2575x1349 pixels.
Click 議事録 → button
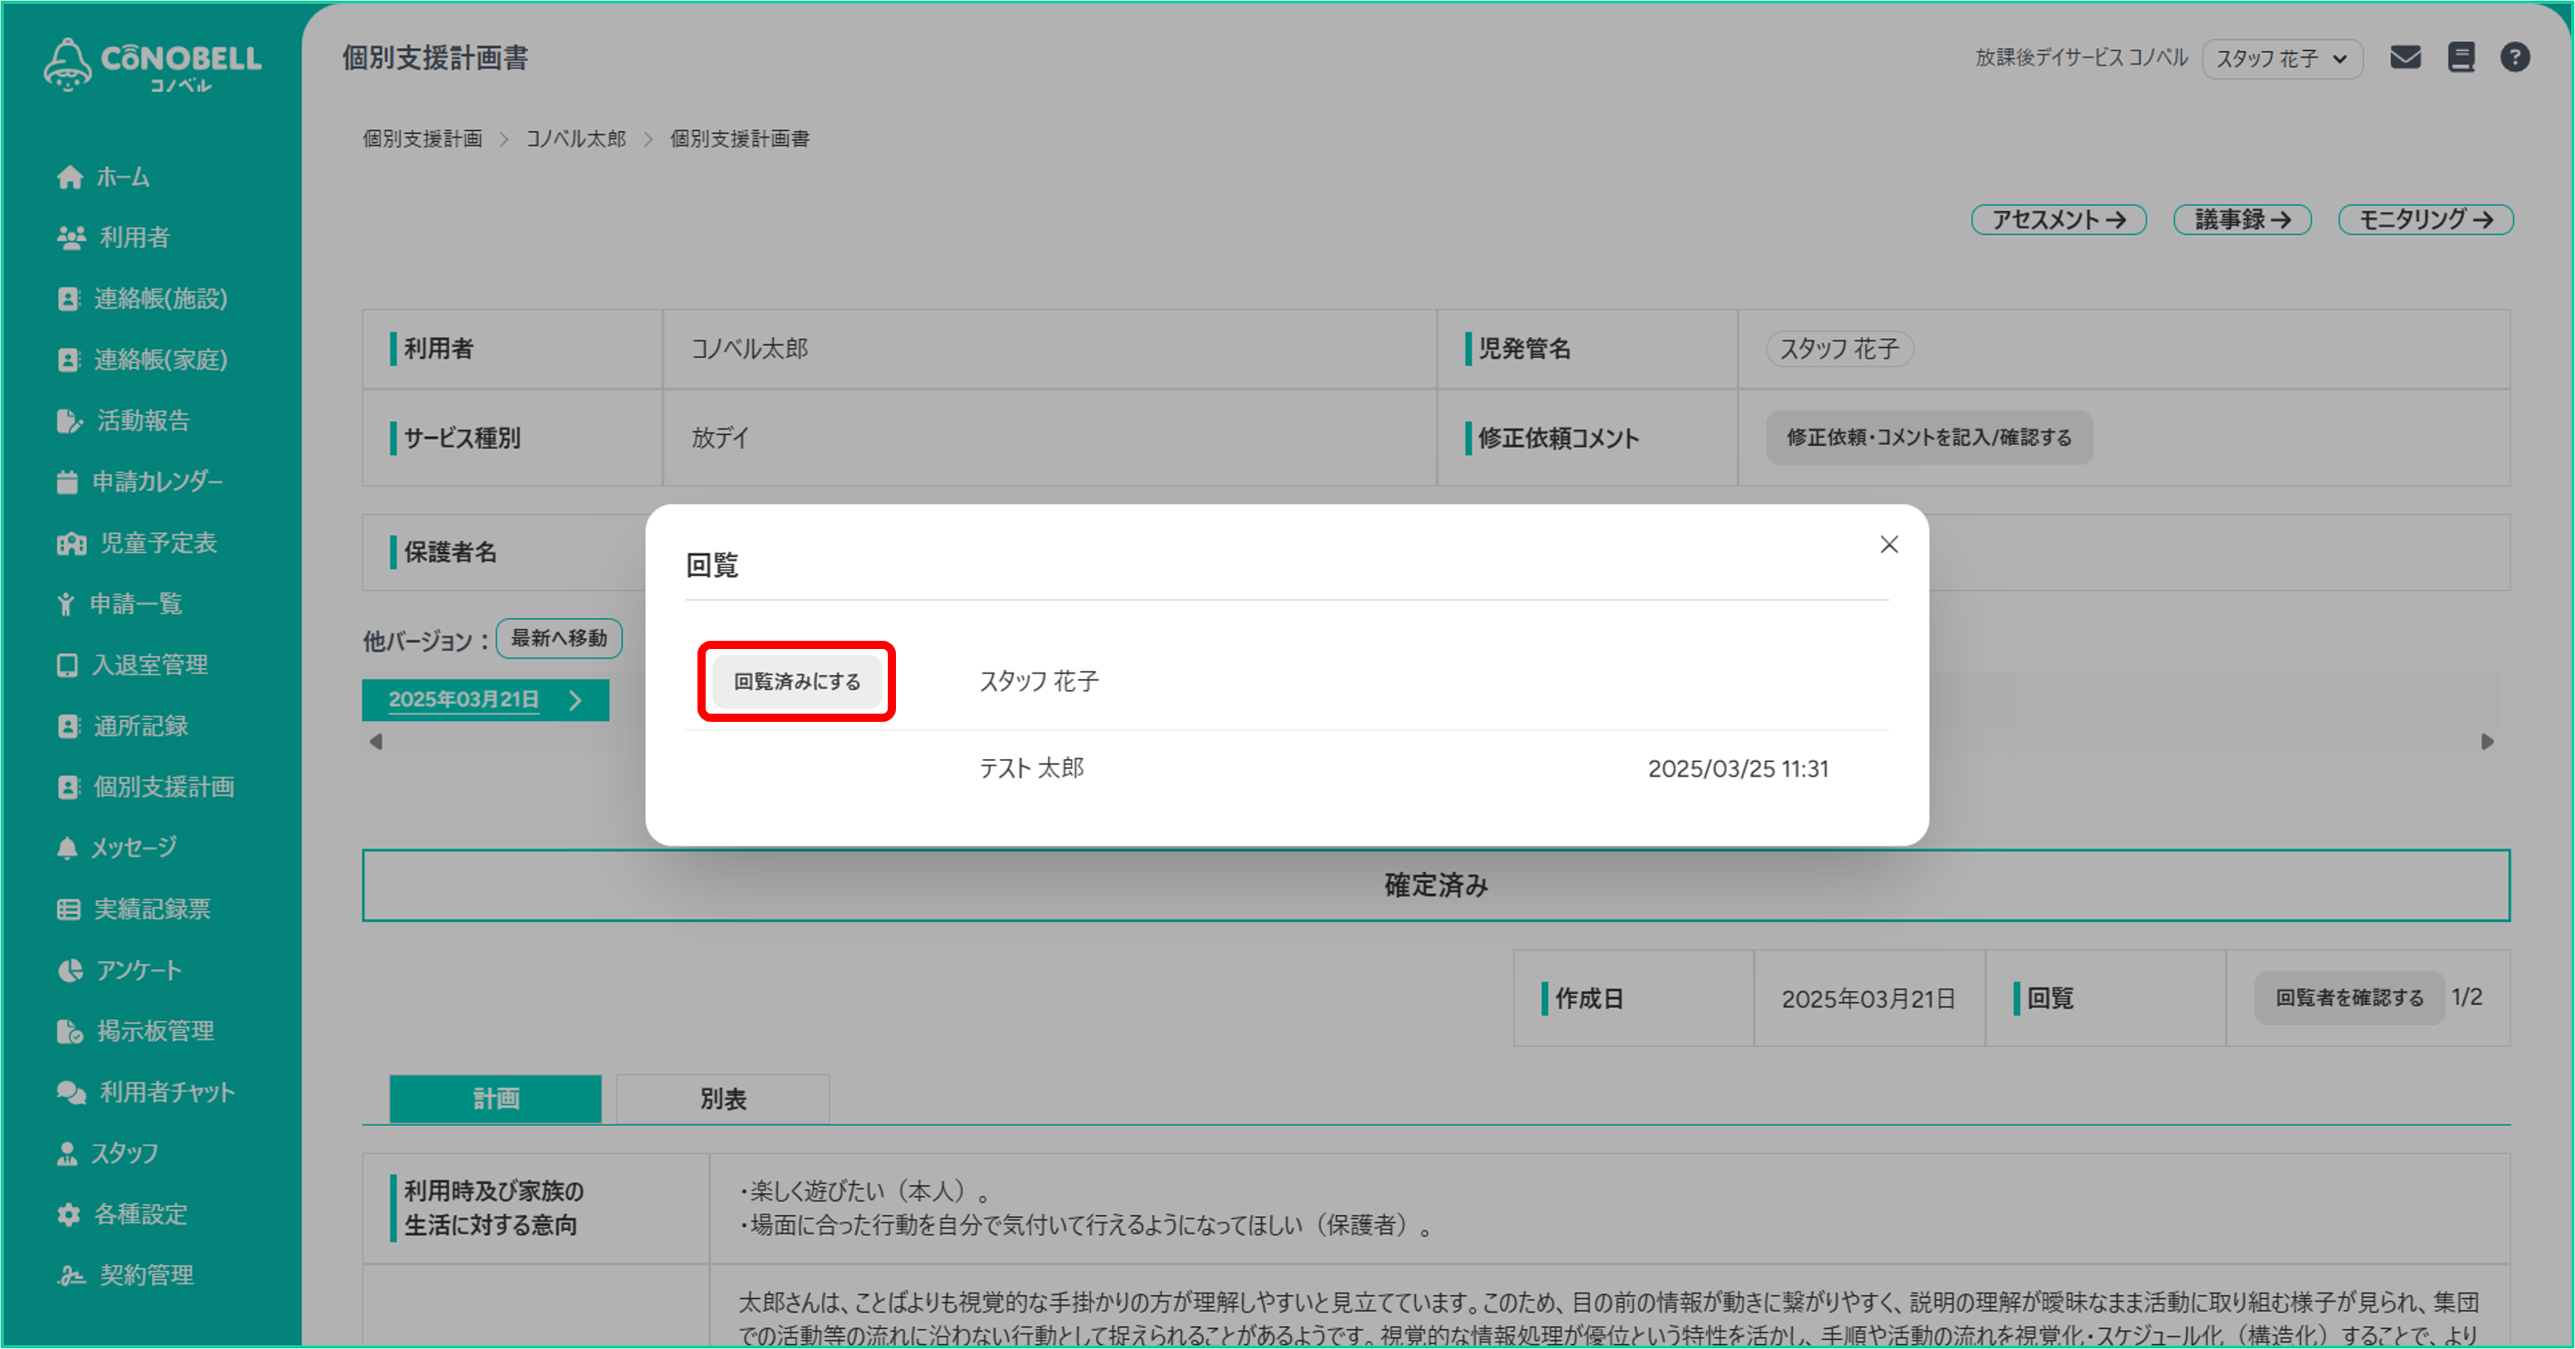(2242, 218)
